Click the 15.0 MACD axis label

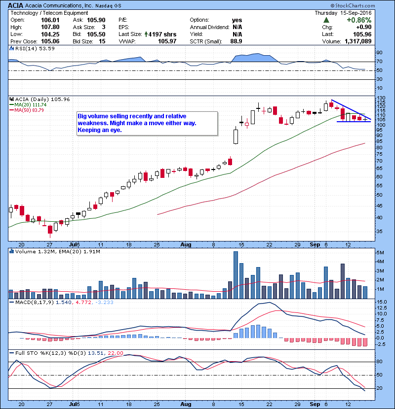(x=382, y=302)
